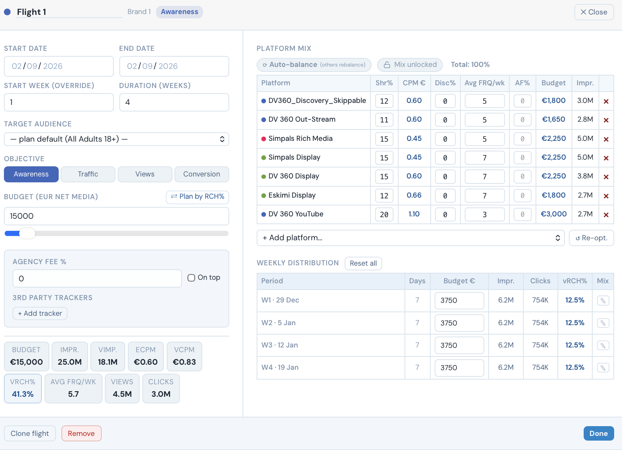Click the Plan by RCH% button

click(x=198, y=197)
